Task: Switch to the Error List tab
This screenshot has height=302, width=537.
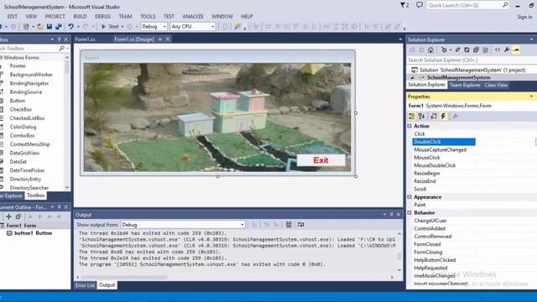Action: coord(85,285)
